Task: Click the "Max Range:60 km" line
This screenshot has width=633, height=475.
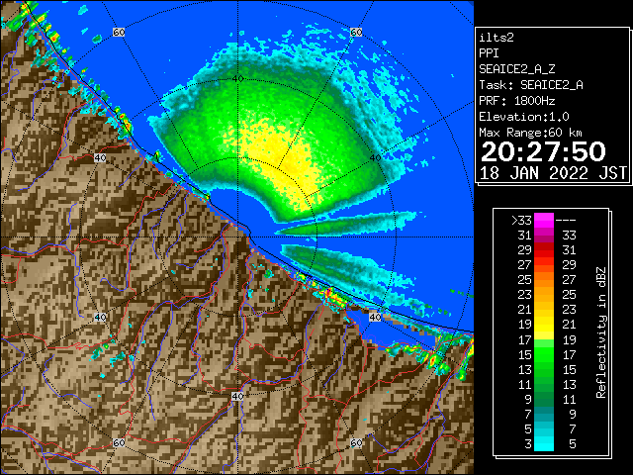Action: click(x=530, y=133)
